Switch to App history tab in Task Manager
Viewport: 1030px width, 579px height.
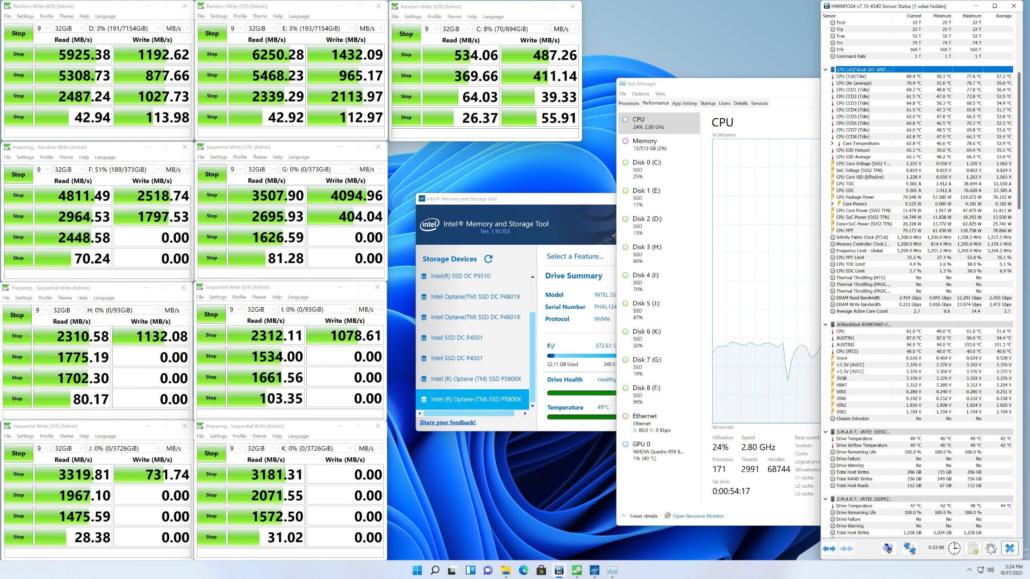(x=684, y=103)
